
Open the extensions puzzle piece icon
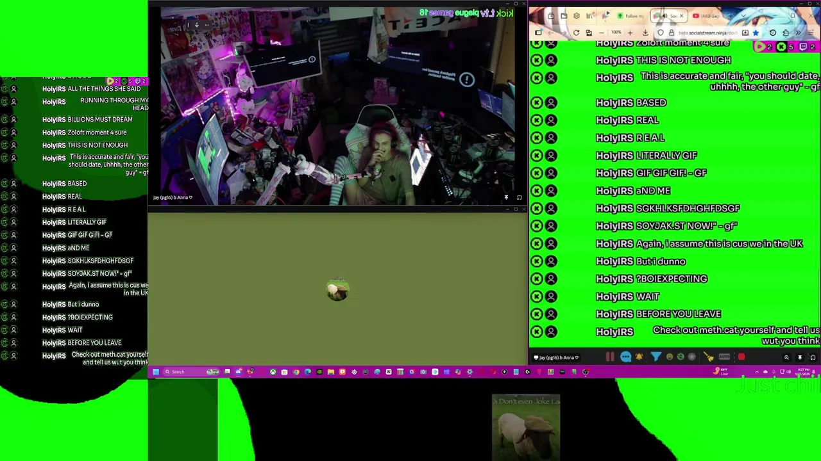click(786, 33)
